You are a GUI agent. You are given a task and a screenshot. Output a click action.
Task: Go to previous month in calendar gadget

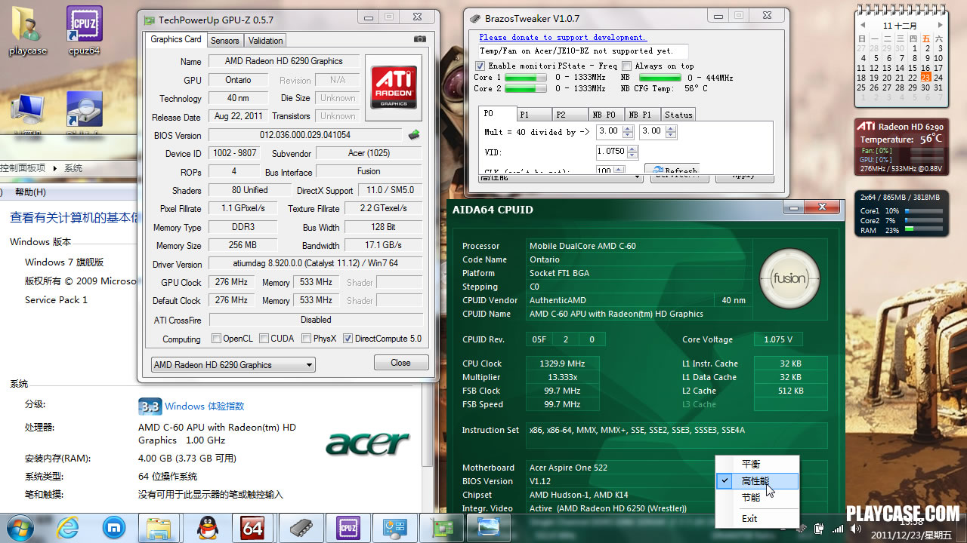(x=861, y=25)
